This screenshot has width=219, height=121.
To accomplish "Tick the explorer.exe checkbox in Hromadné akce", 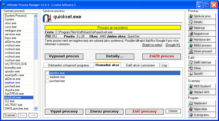I will [47, 77].
